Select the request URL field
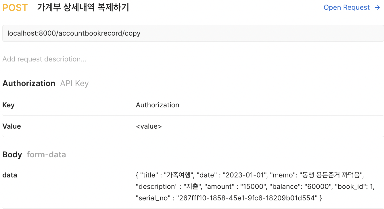 (x=192, y=33)
